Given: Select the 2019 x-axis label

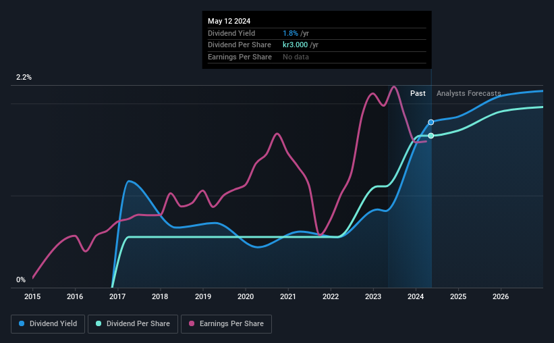Looking at the screenshot, I should [x=203, y=296].
